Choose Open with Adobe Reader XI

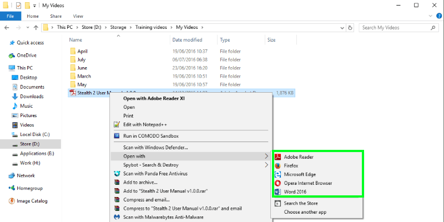pyautogui.click(x=154, y=99)
